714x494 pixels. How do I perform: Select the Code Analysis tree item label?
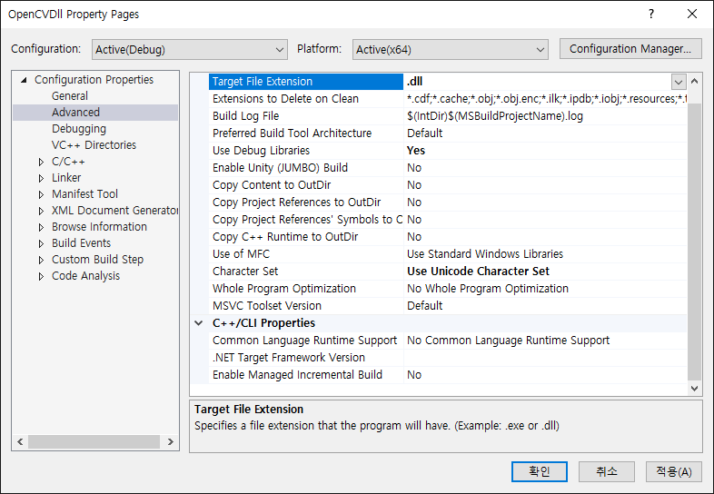(85, 276)
